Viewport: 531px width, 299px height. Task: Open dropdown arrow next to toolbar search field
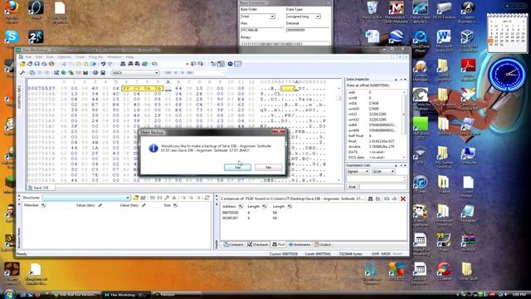(x=187, y=64)
